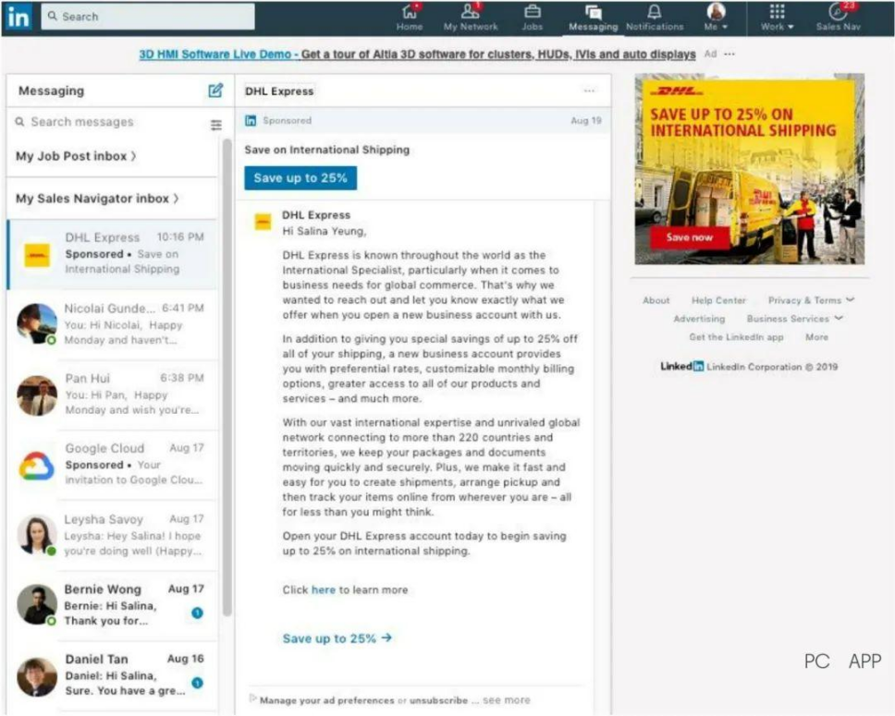Open the message filter icon
Screen dimensions: 895x716
215,125
